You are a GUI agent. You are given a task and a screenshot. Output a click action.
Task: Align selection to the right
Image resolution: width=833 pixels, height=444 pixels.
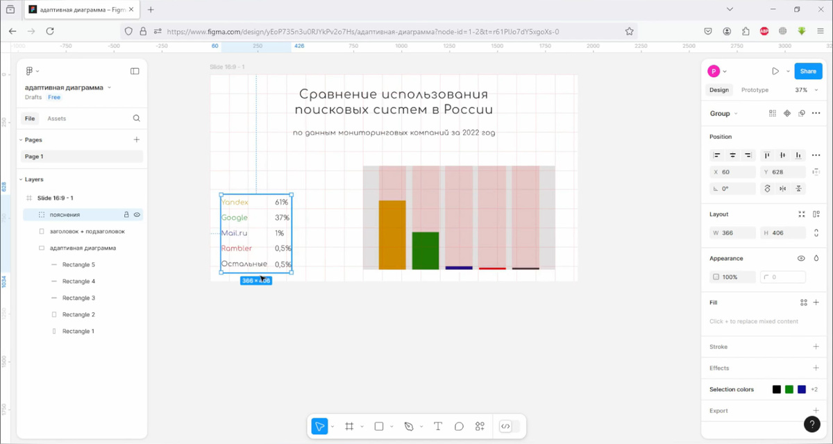point(748,155)
